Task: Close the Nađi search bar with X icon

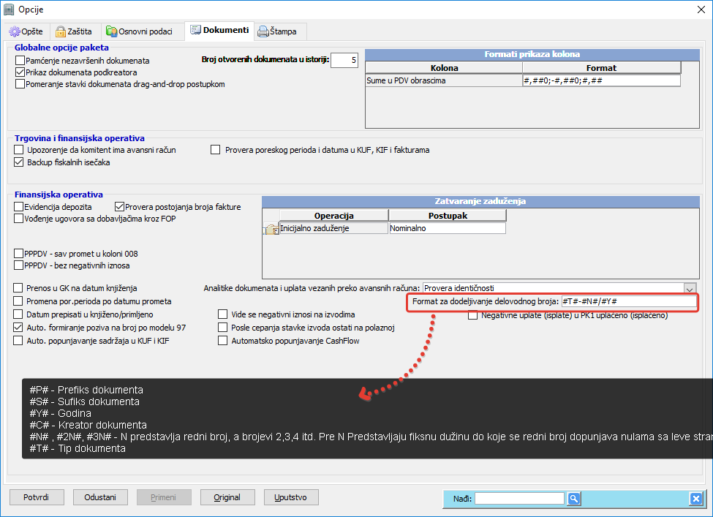Action: [695, 499]
